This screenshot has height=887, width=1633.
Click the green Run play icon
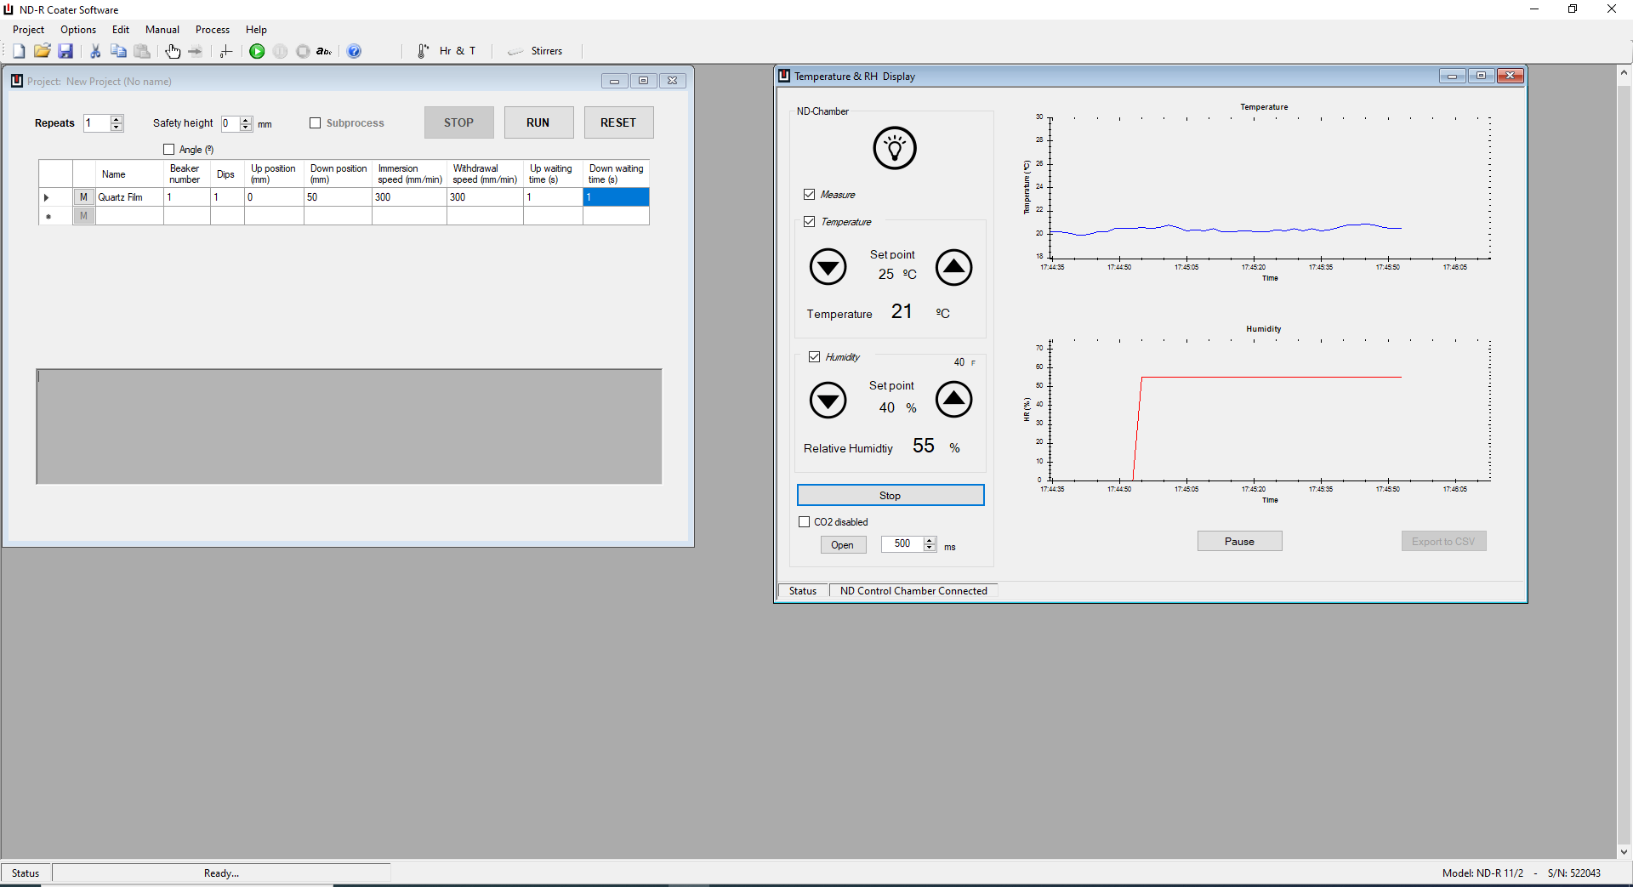coord(257,51)
